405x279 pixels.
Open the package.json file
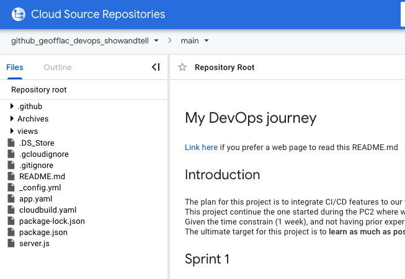coord(43,232)
